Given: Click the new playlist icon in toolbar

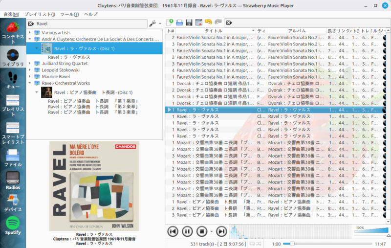Looking at the screenshot, I should [x=170, y=23].
